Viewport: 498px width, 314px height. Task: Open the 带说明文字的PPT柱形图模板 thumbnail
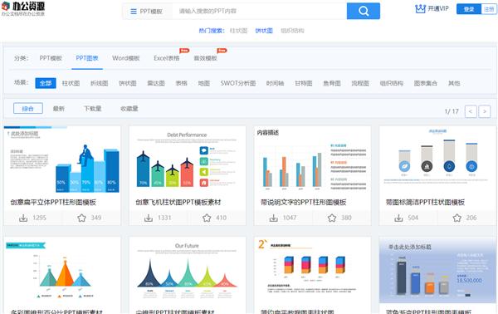pyautogui.click(x=313, y=159)
